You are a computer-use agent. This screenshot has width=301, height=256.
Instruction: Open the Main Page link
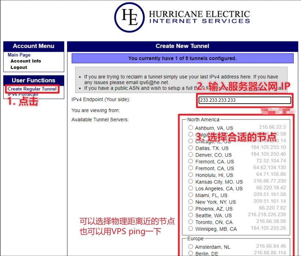[19, 55]
